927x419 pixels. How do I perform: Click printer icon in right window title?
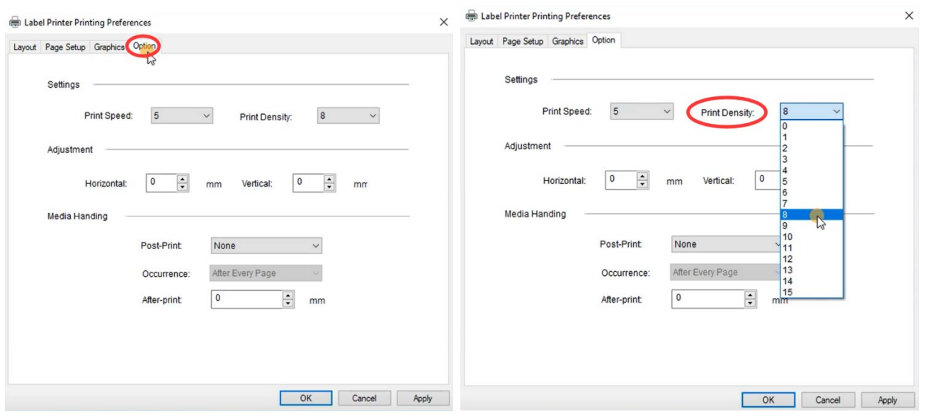472,16
